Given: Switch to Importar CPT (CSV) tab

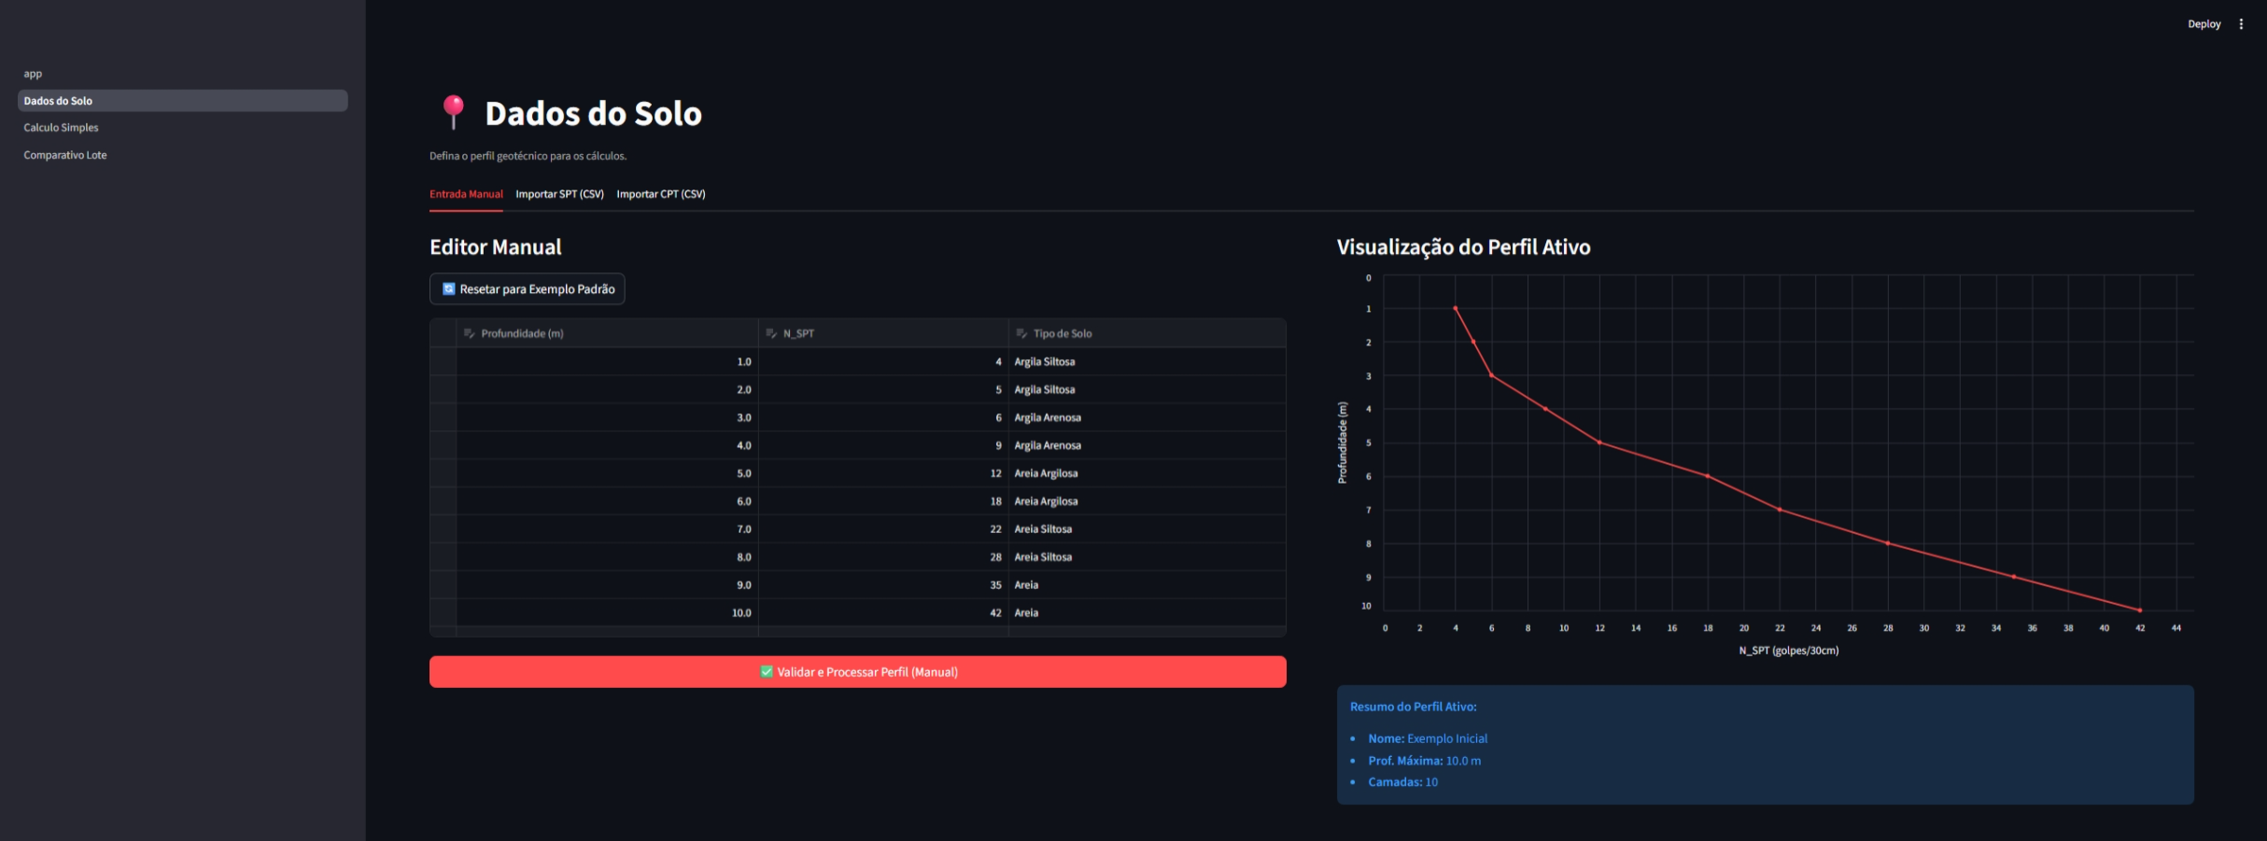Looking at the screenshot, I should click(x=661, y=194).
